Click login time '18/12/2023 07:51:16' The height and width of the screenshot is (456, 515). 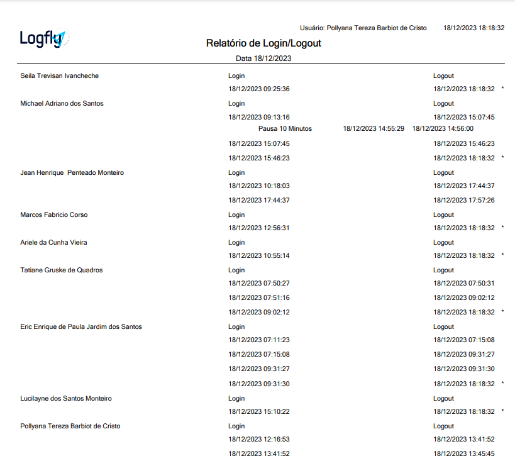pyautogui.click(x=259, y=298)
